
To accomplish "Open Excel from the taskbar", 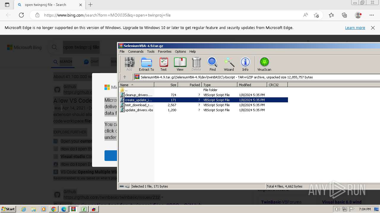I will click(84, 209).
